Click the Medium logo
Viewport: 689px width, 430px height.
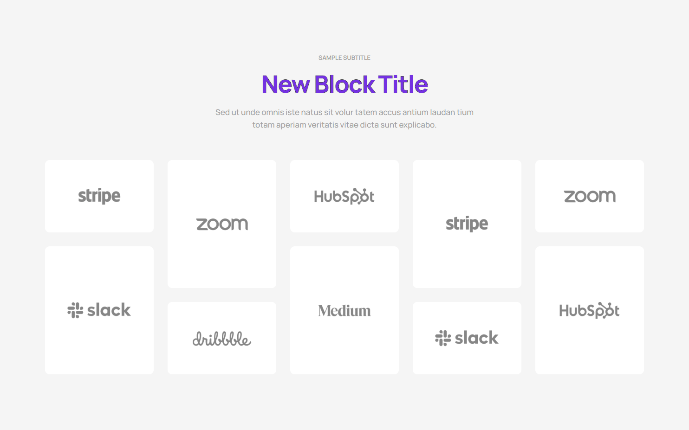click(344, 311)
